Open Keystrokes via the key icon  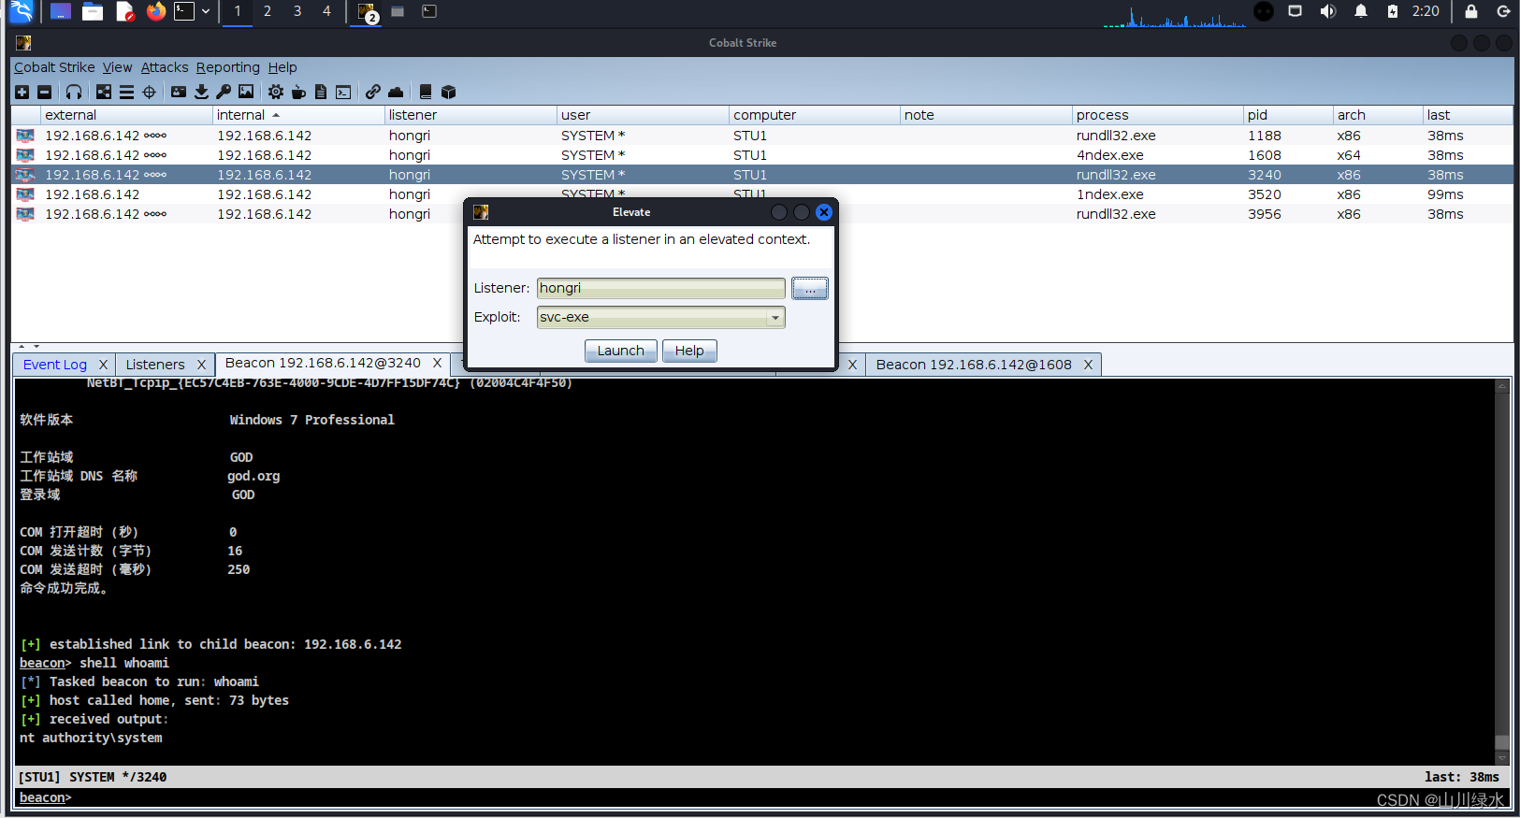(224, 92)
